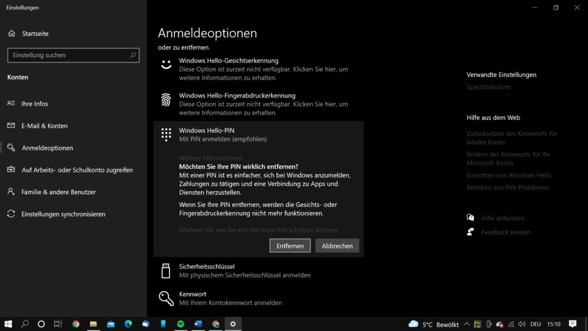Open notification center icon

pos(573,324)
